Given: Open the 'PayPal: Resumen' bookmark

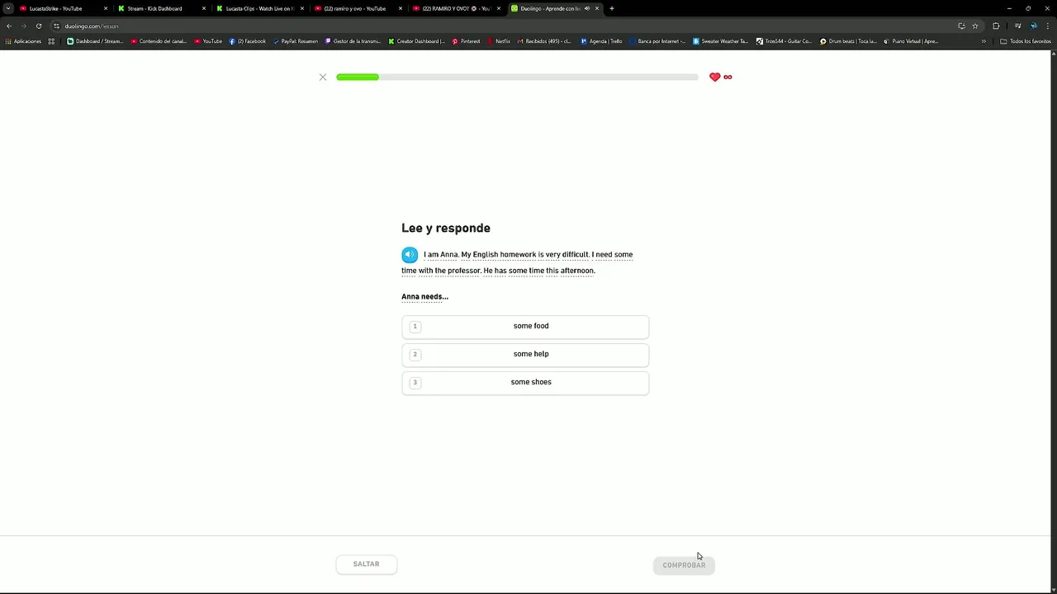Looking at the screenshot, I should click(296, 41).
